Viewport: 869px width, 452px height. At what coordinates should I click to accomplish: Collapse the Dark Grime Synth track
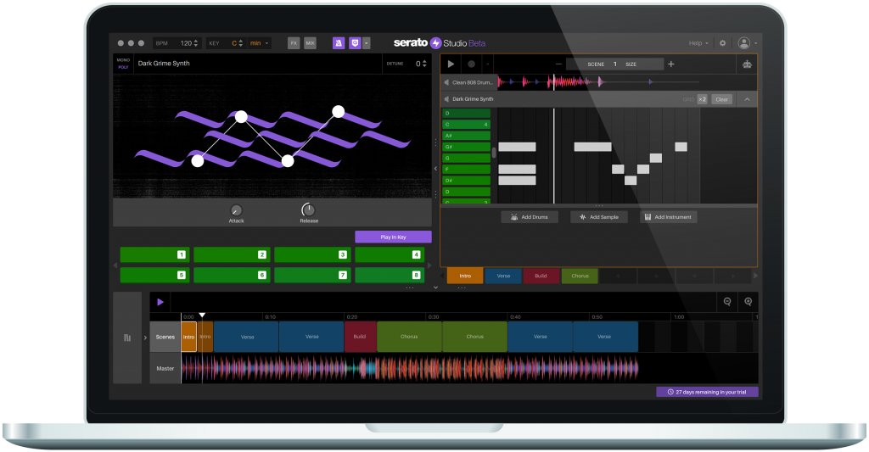click(747, 99)
